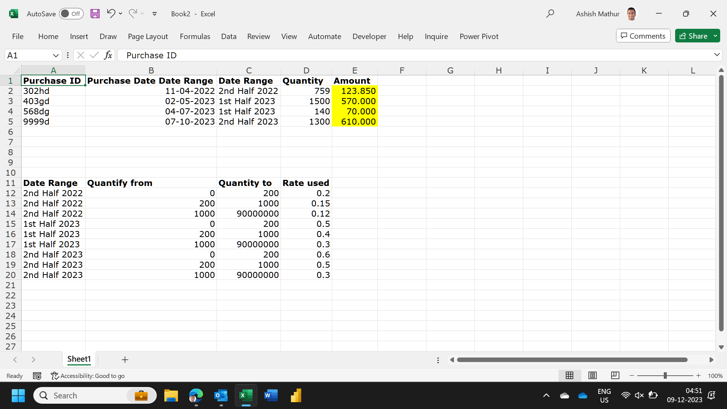Switch to Normal view icon
Viewport: 727px width, 409px height.
coord(569,375)
